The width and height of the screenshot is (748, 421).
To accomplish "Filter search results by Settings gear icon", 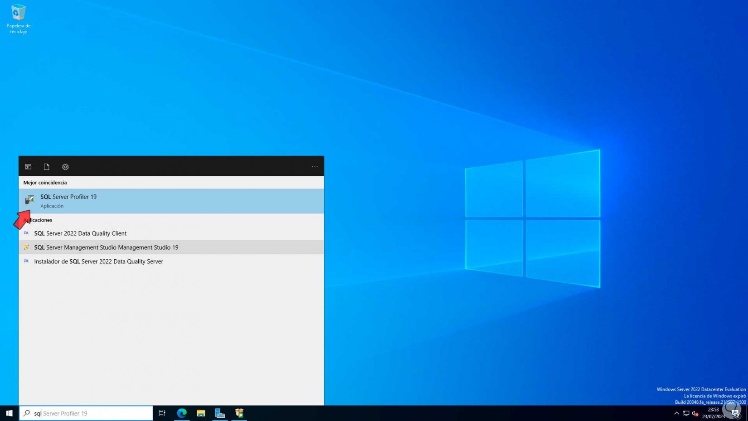I will pyautogui.click(x=65, y=167).
